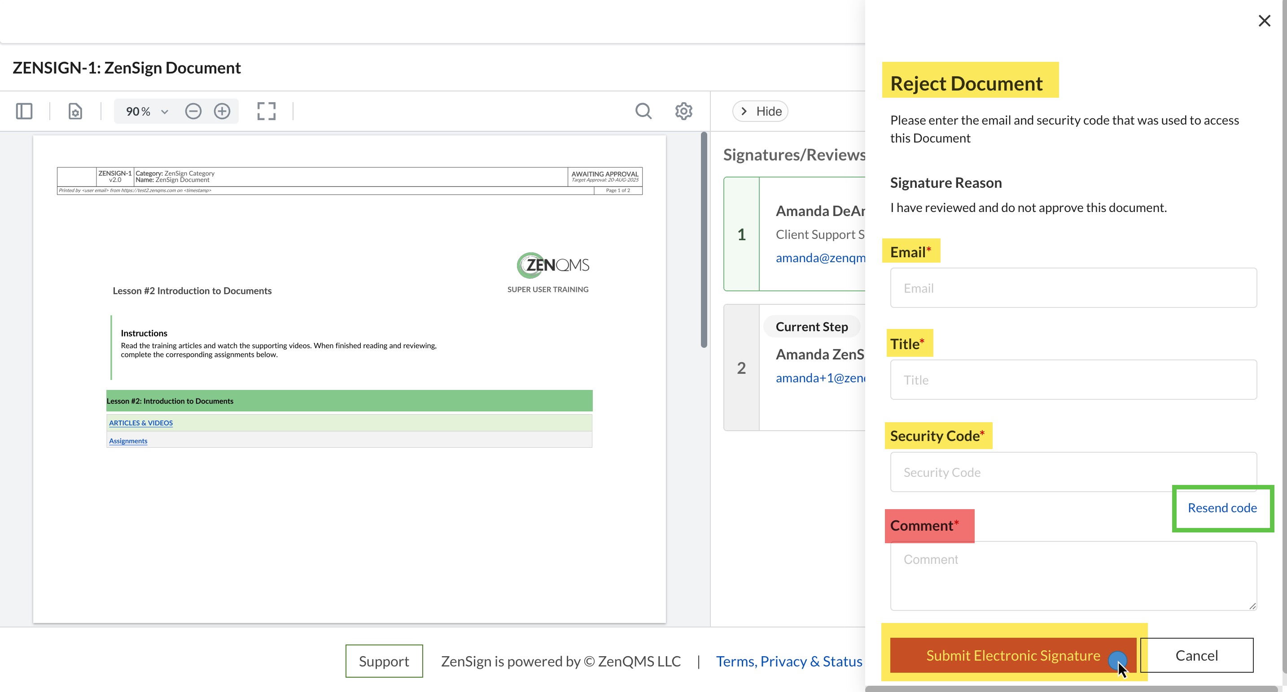Click amanda@zenqm email link in step 1
The image size is (1287, 692).
click(820, 257)
